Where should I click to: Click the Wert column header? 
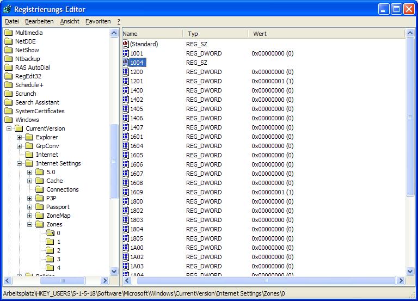click(x=327, y=34)
